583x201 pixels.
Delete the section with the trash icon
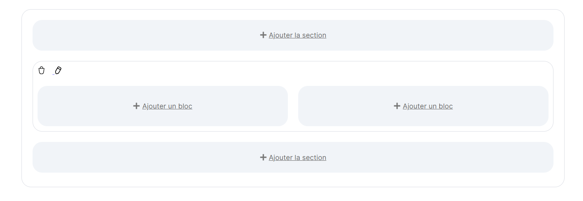[41, 70]
